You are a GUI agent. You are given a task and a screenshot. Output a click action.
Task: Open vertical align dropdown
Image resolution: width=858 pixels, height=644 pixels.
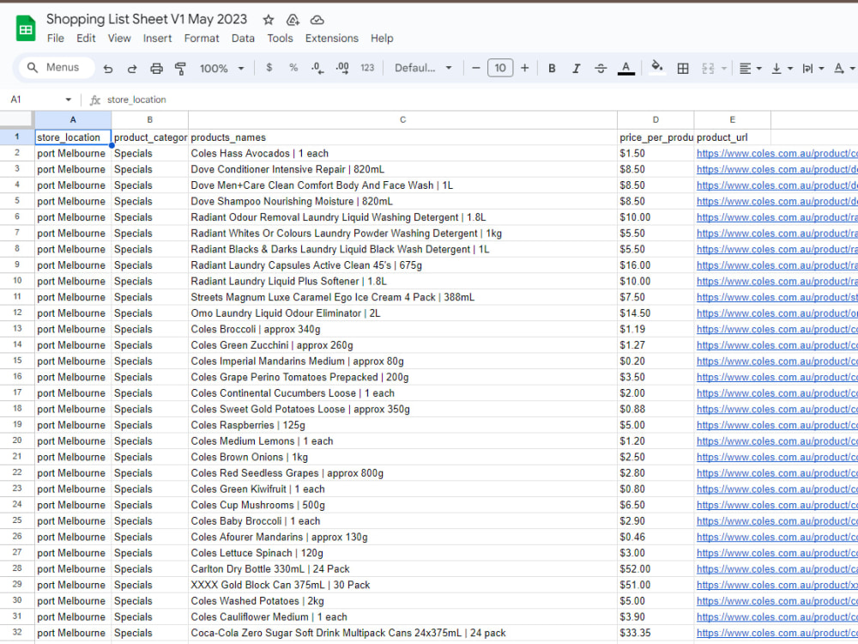click(x=782, y=69)
